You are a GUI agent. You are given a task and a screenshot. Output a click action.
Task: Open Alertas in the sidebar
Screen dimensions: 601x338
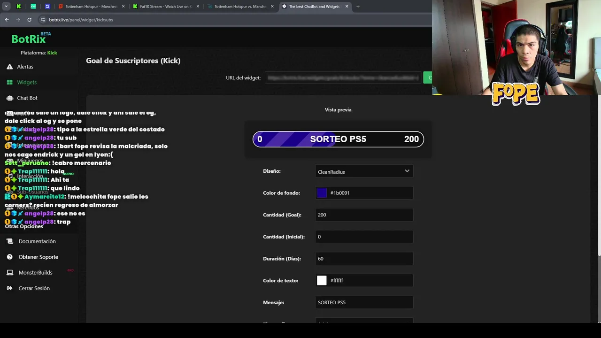coord(25,67)
